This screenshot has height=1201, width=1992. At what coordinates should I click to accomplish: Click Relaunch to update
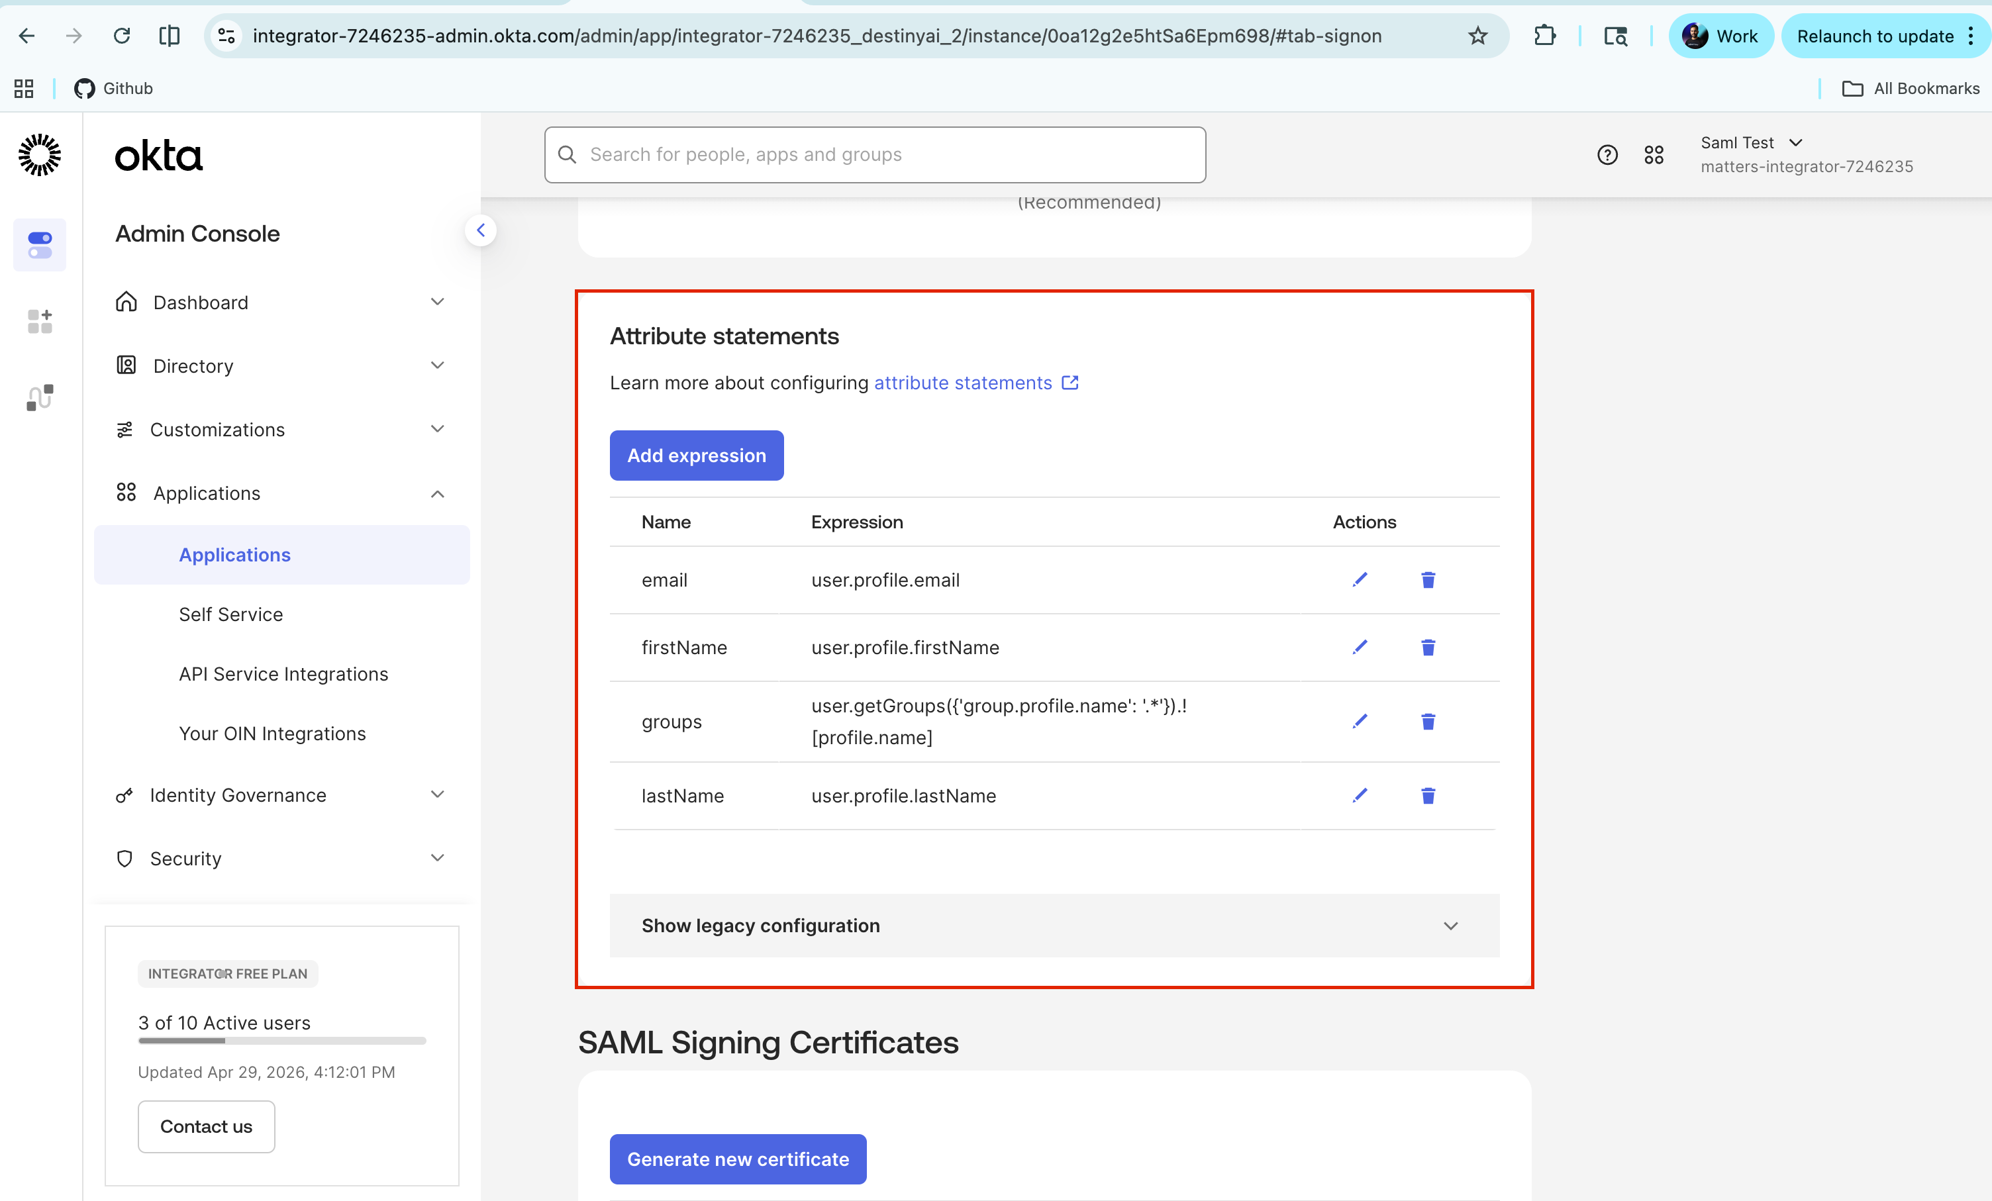1875,36
